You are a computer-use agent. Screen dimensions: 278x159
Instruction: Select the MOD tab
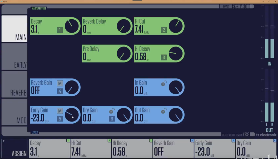pyautogui.click(x=14, y=112)
